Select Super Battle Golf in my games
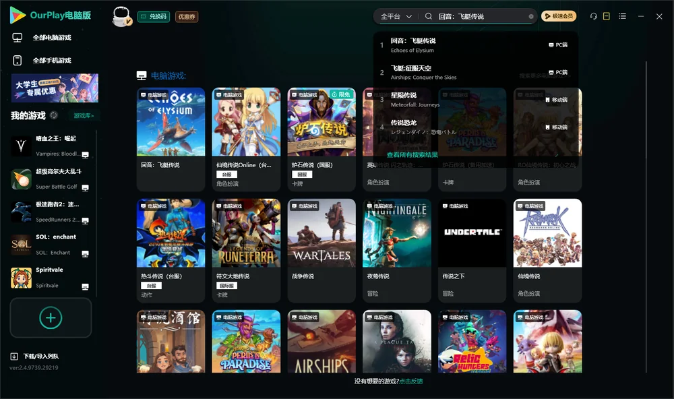The width and height of the screenshot is (674, 399). click(x=51, y=179)
